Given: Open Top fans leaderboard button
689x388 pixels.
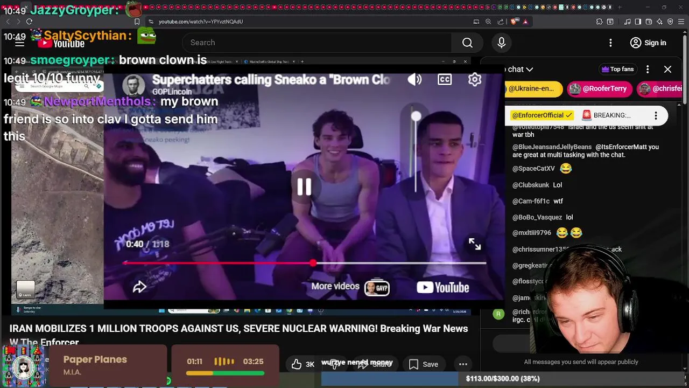Looking at the screenshot, I should [x=617, y=69].
